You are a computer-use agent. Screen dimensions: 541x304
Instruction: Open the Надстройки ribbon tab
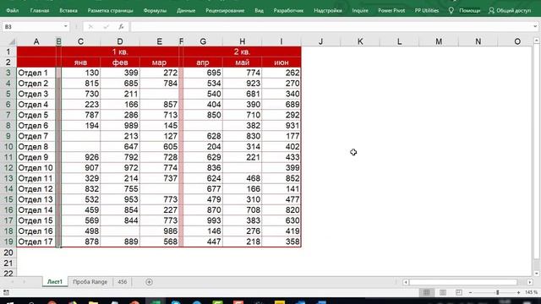328,10
